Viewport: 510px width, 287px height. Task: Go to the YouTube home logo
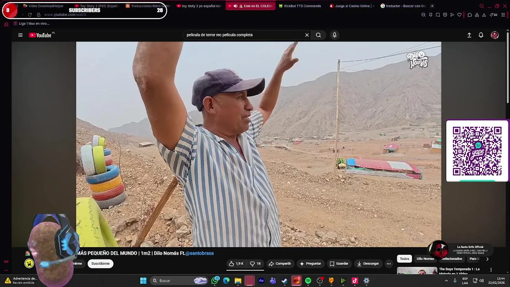tap(40, 35)
